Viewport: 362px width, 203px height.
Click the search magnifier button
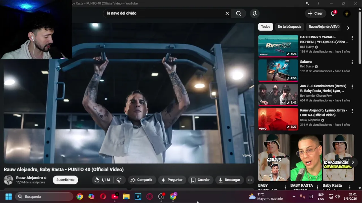(x=239, y=13)
